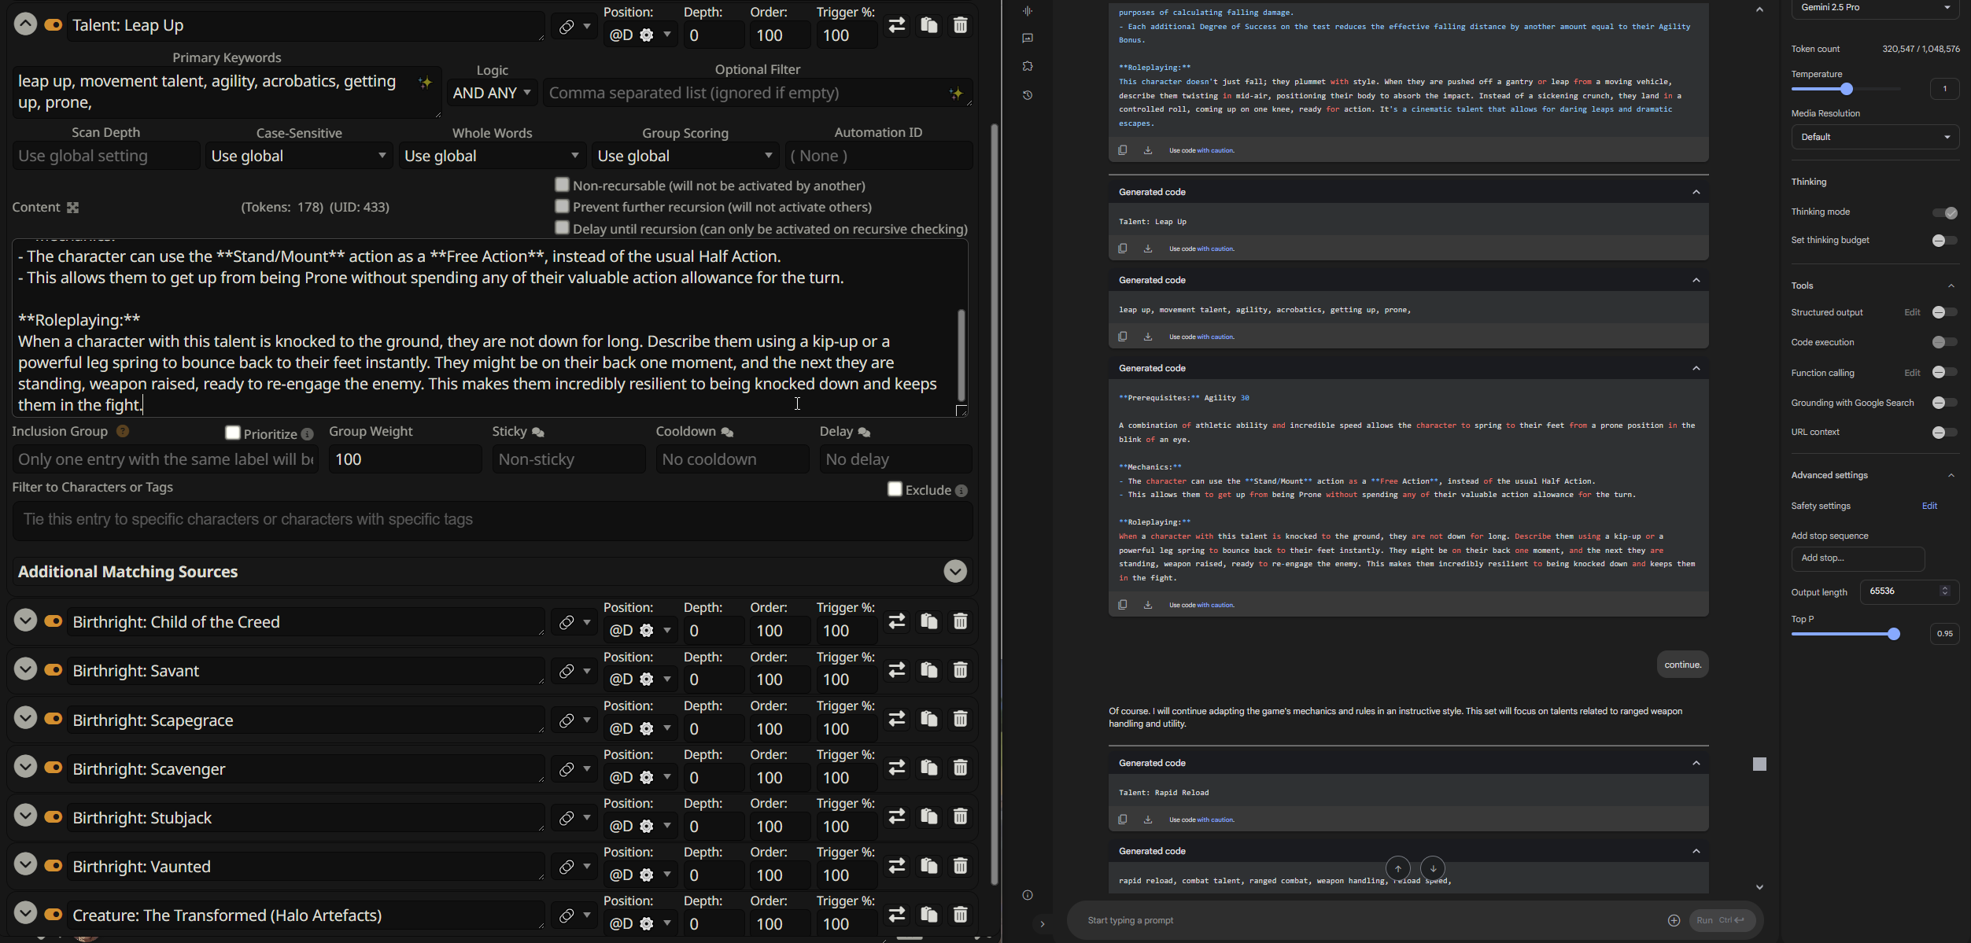Open the Case-Sensitive Use global dropdown
1971x943 pixels.
[299, 156]
